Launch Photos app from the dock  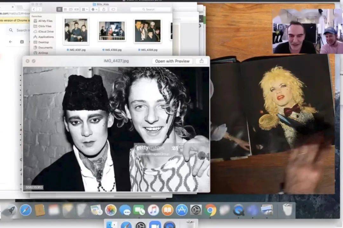(111, 210)
